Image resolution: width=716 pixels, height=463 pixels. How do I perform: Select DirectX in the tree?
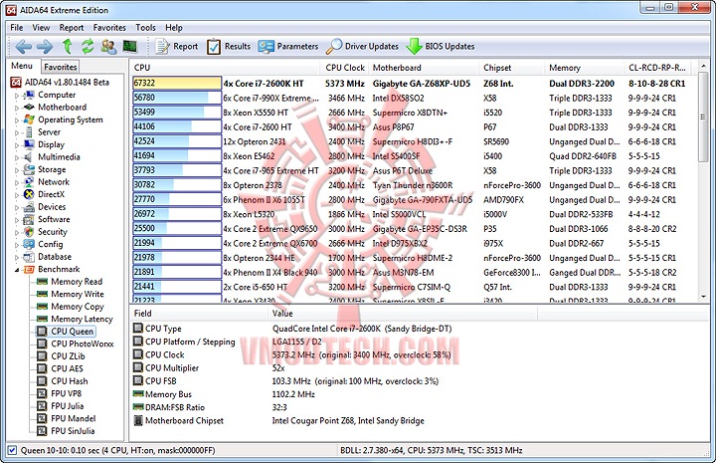pyautogui.click(x=51, y=194)
